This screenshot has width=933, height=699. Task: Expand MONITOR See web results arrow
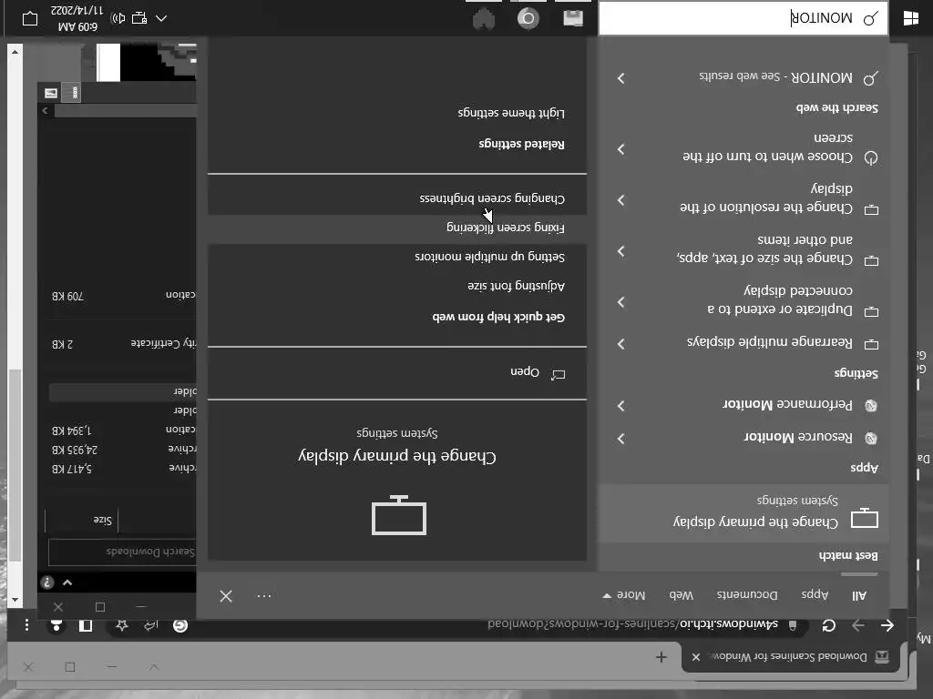point(621,78)
